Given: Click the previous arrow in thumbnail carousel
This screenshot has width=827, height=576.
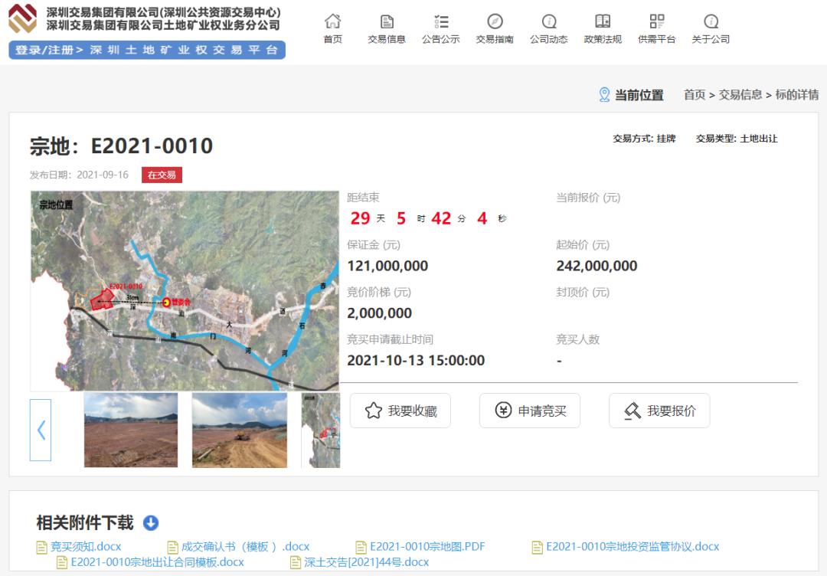Looking at the screenshot, I should pos(41,430).
